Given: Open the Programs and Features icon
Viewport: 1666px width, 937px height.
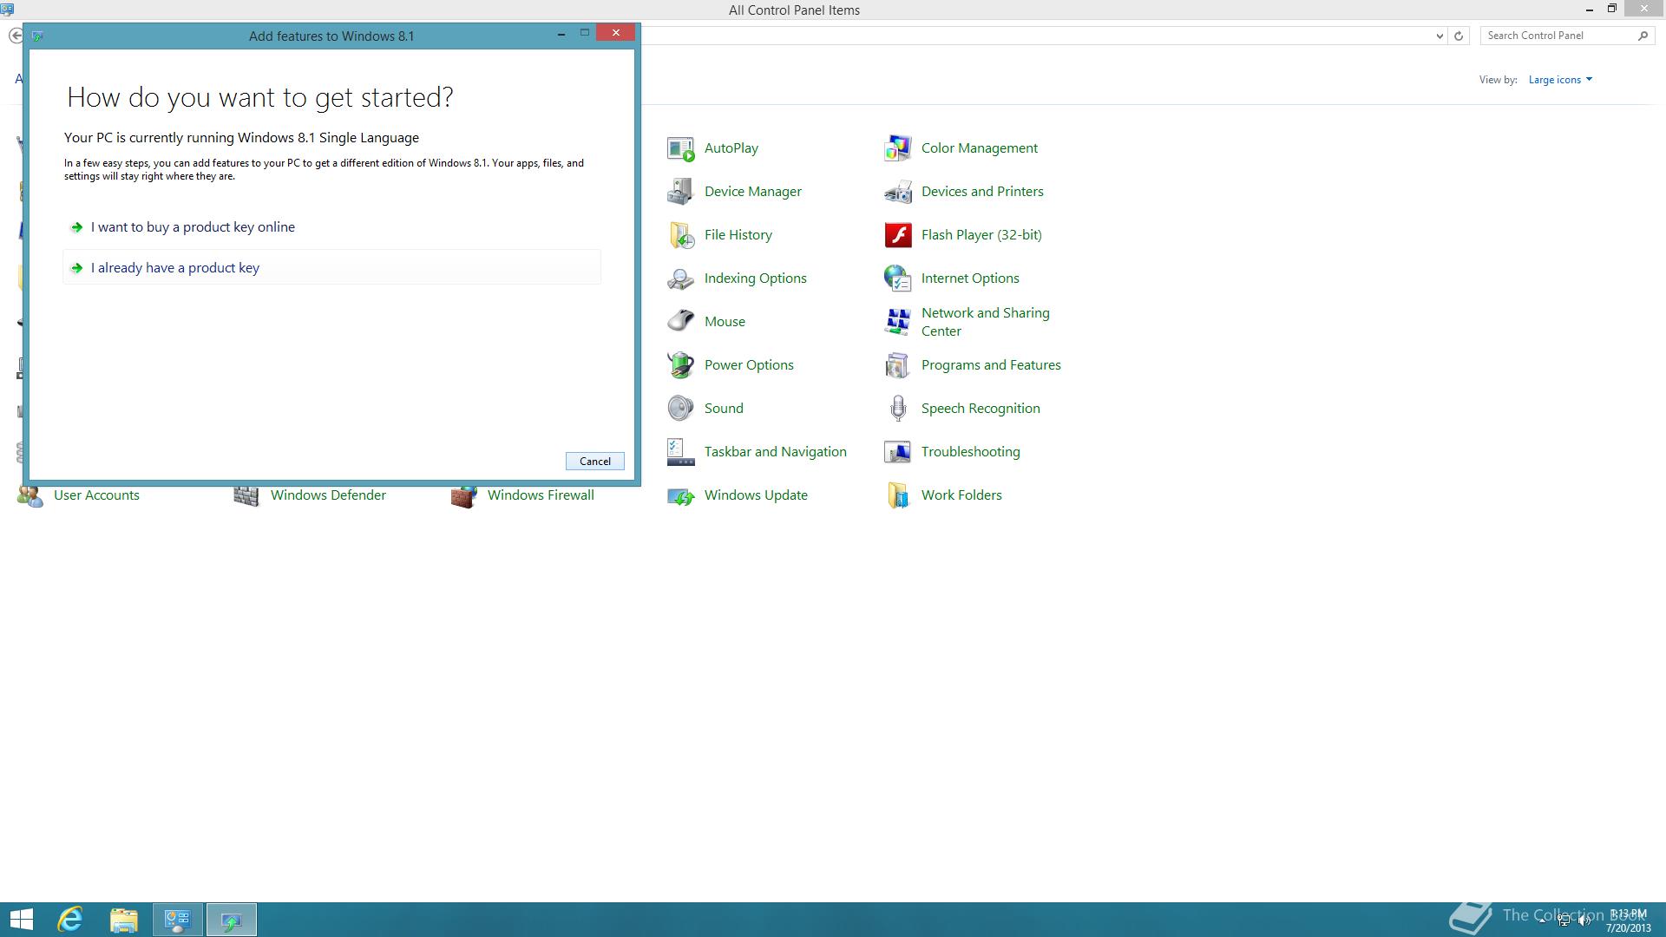Looking at the screenshot, I should (x=898, y=365).
